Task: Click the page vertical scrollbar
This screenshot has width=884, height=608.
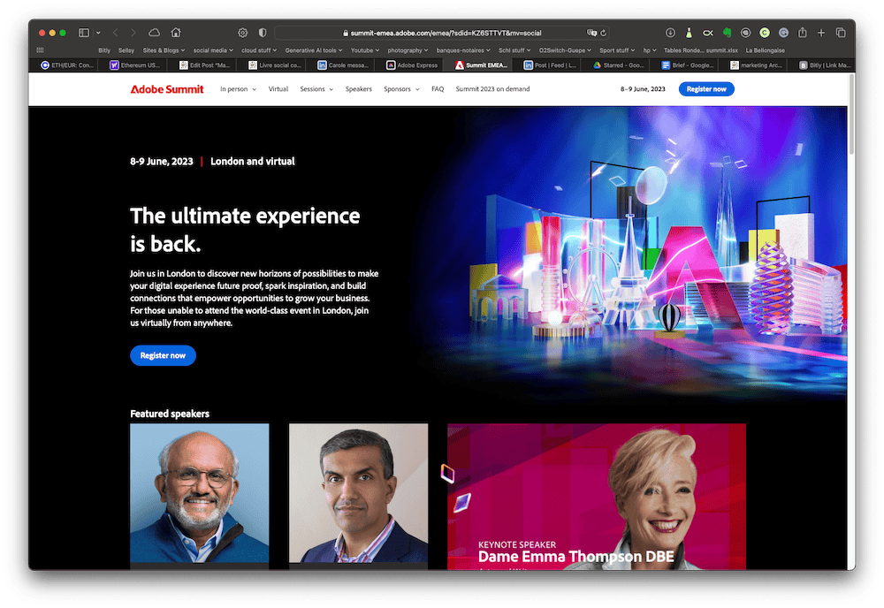Action: click(851, 116)
